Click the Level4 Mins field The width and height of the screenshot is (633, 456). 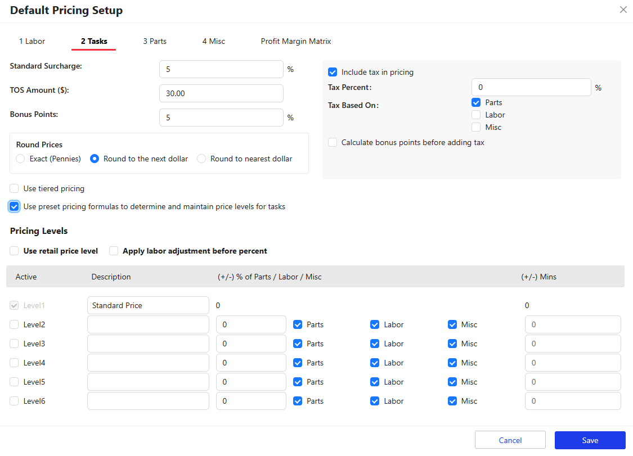coord(573,363)
